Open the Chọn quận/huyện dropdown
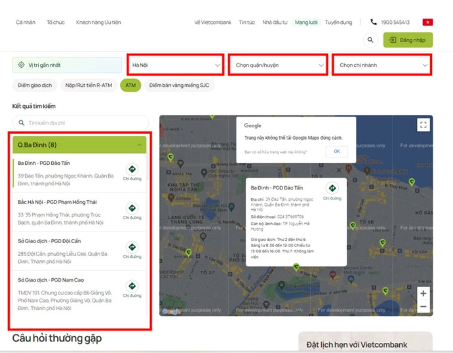The image size is (453, 353). tap(278, 65)
